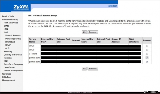
Task: Click the Protocol column header
Action: point(76,40)
